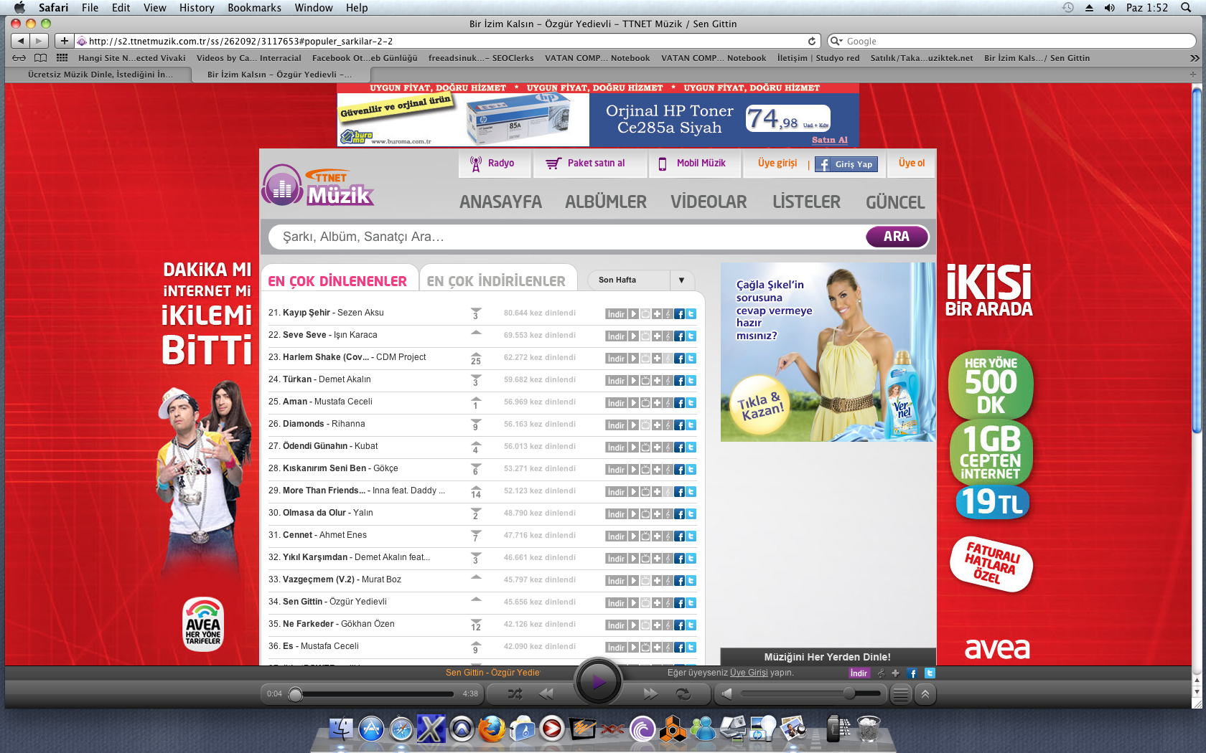Click the player's previous track button

point(546,693)
